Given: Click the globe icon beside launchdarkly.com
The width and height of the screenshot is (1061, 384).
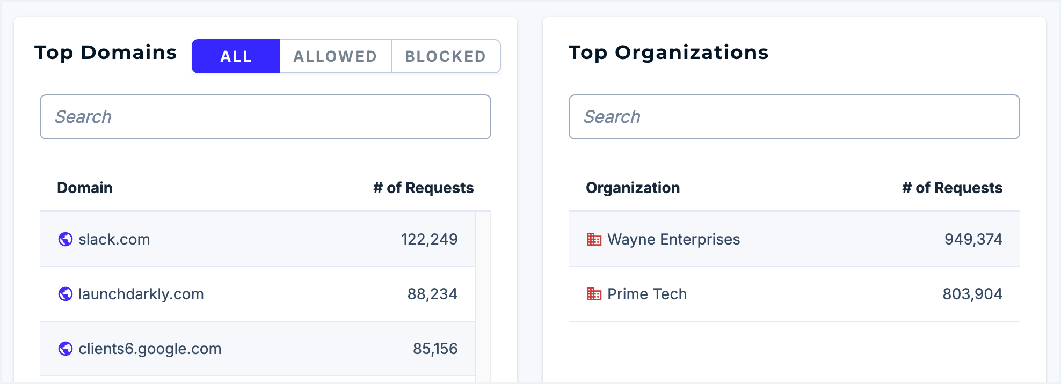Looking at the screenshot, I should click(x=66, y=294).
